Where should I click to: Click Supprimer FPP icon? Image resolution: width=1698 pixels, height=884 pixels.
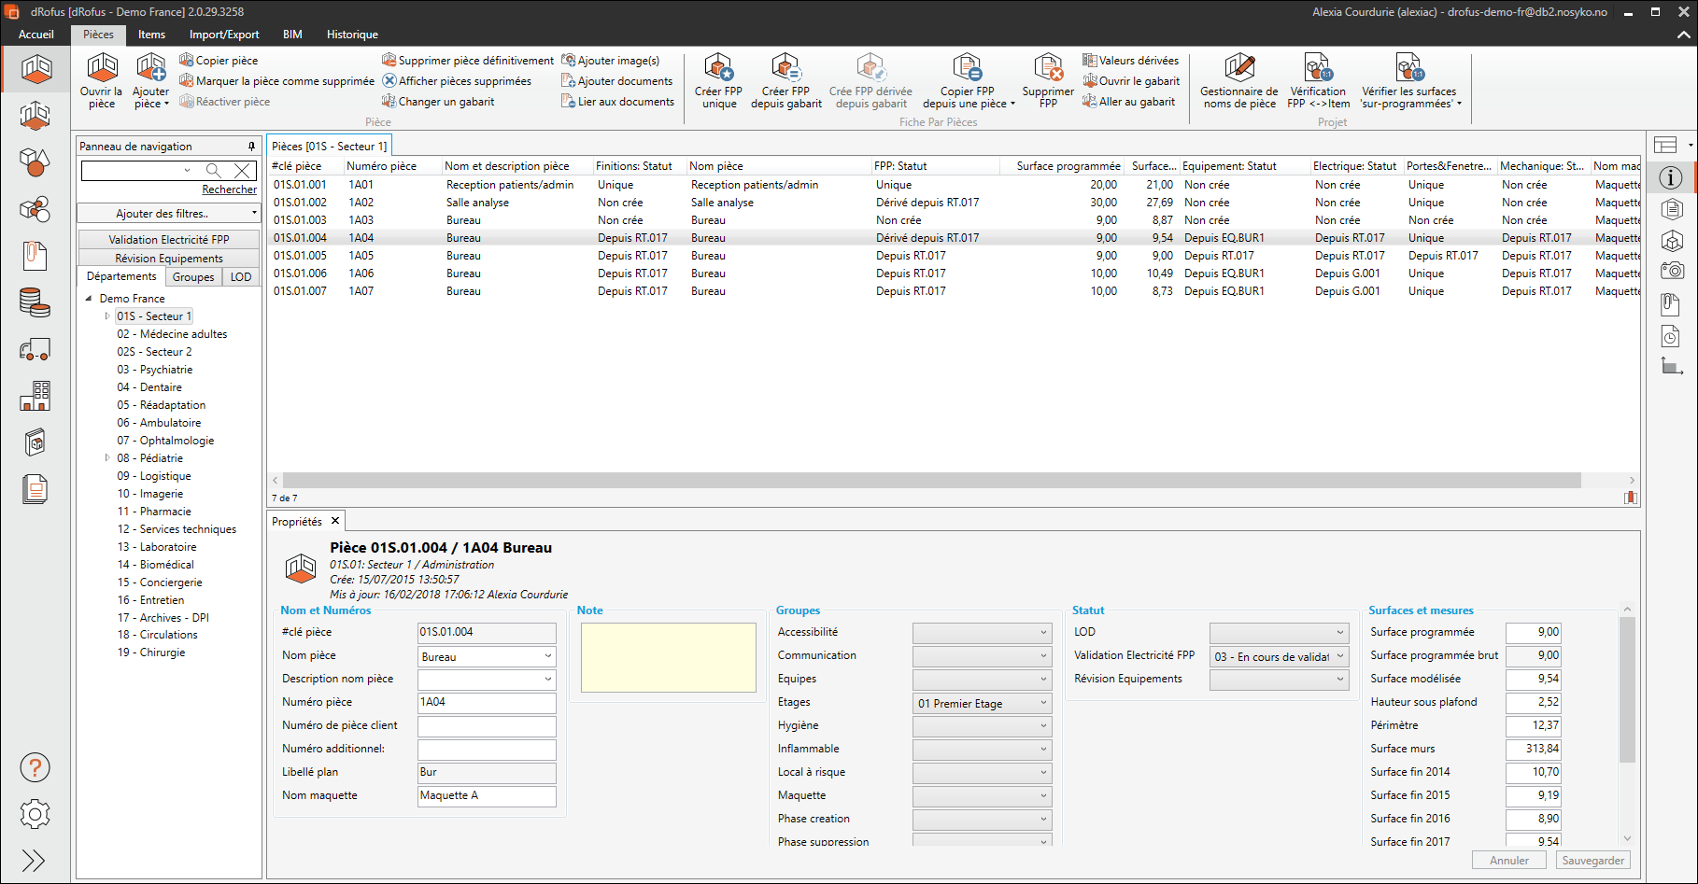point(1048,69)
